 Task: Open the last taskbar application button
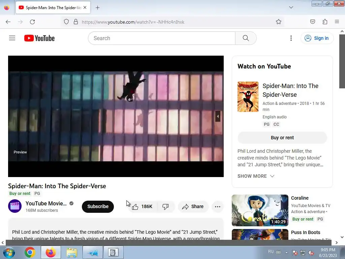point(113,252)
